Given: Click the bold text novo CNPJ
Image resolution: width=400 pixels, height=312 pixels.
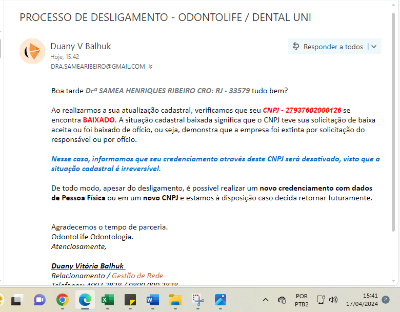Looking at the screenshot, I should (161, 198).
